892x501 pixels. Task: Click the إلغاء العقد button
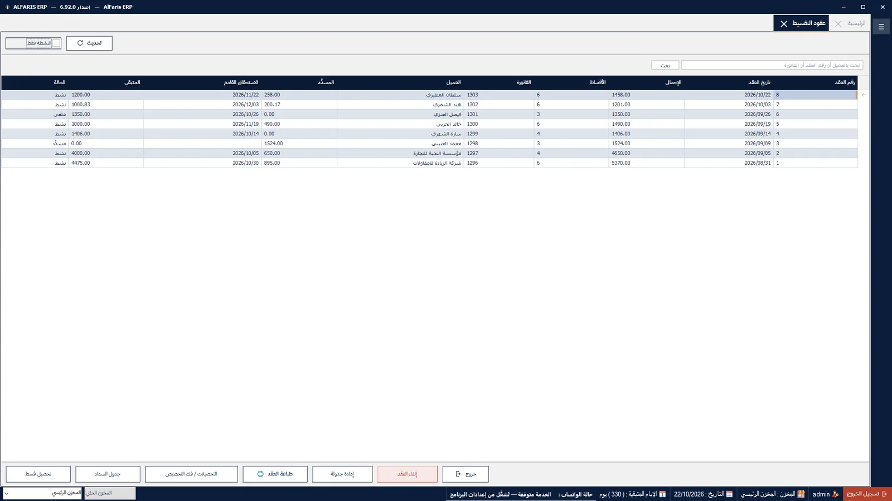point(408,474)
